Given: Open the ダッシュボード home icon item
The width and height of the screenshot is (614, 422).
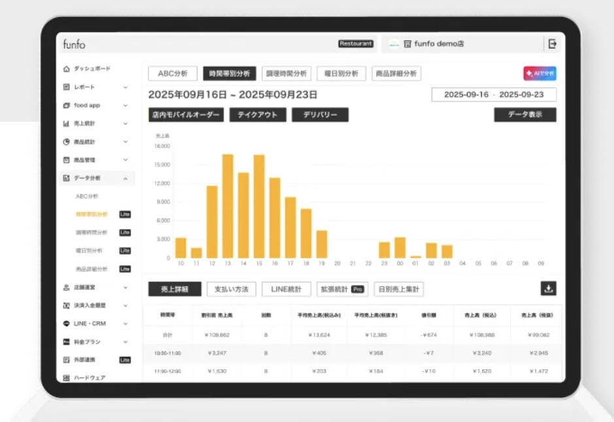Looking at the screenshot, I should [66, 69].
